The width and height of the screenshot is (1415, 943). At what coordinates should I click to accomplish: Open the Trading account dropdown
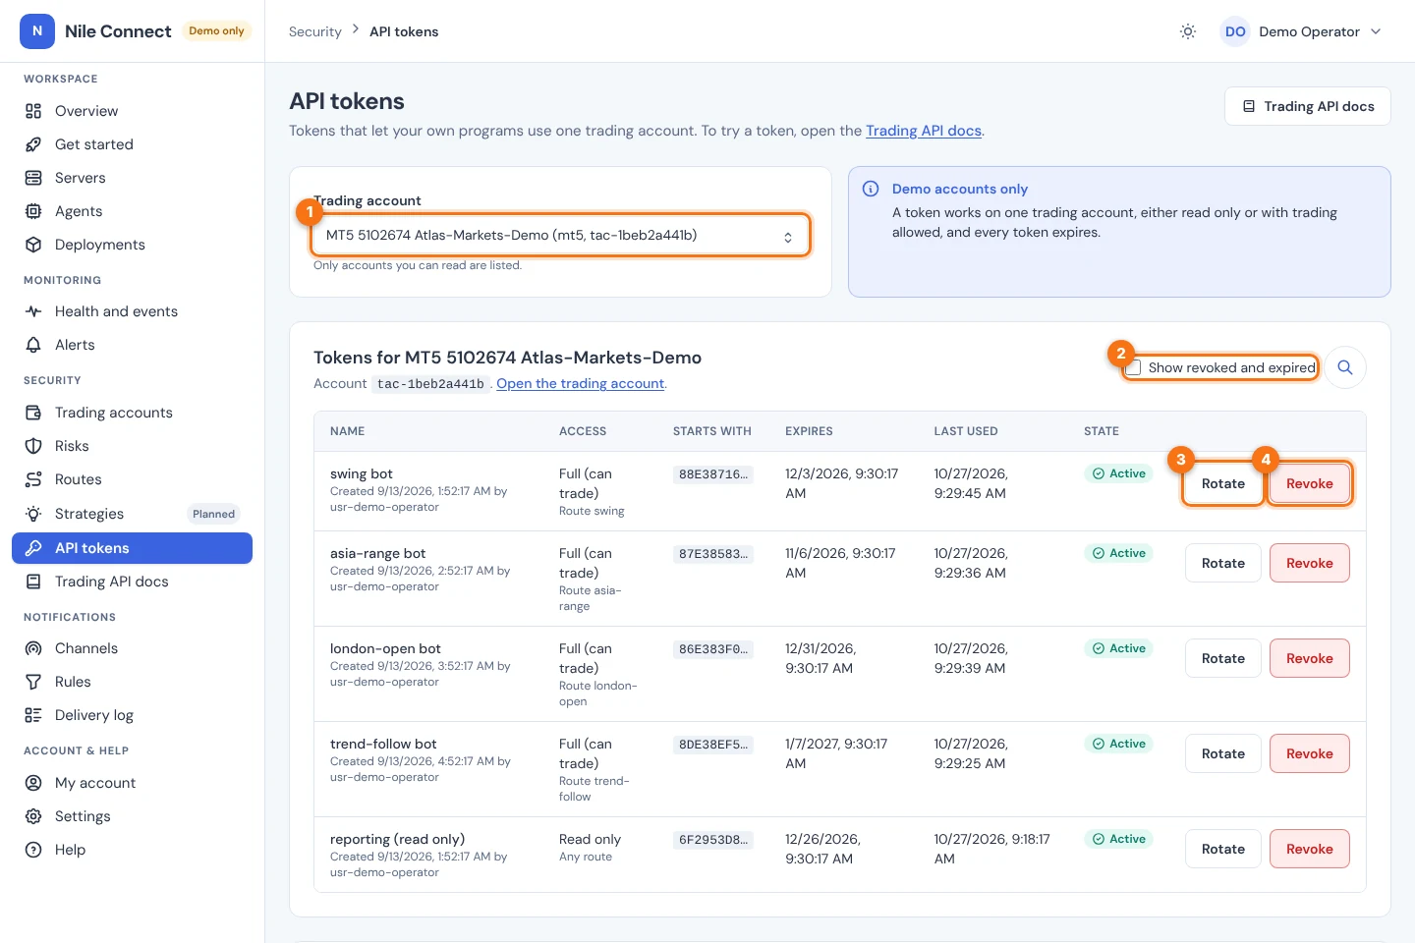click(560, 236)
